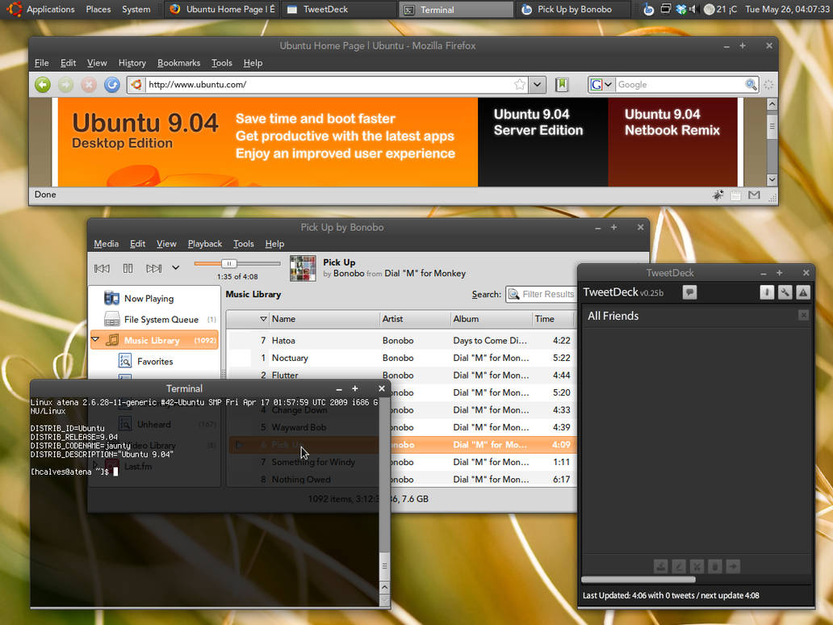Click the Firefox forward arrow
The width and height of the screenshot is (833, 625).
[x=66, y=85]
